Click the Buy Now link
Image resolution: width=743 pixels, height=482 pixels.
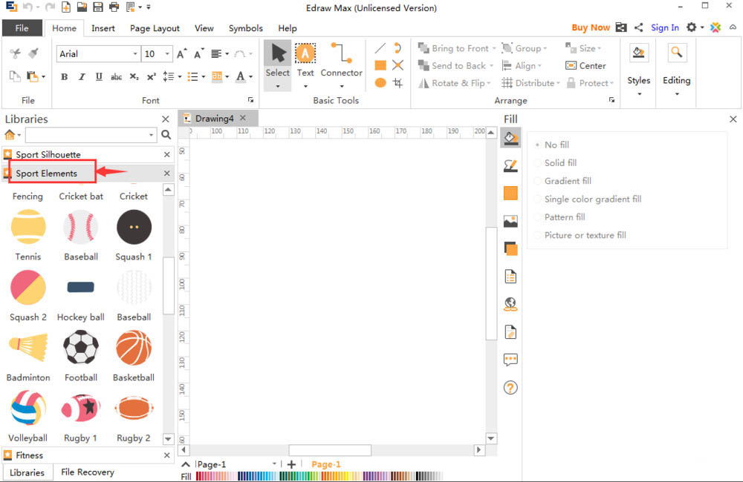pos(591,27)
